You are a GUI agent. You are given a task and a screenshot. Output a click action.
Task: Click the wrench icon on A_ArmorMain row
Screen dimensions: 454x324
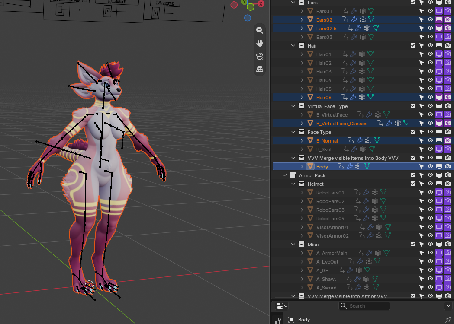369,253
